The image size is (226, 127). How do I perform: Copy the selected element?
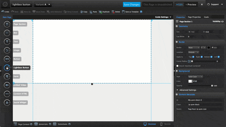coord(84,12)
